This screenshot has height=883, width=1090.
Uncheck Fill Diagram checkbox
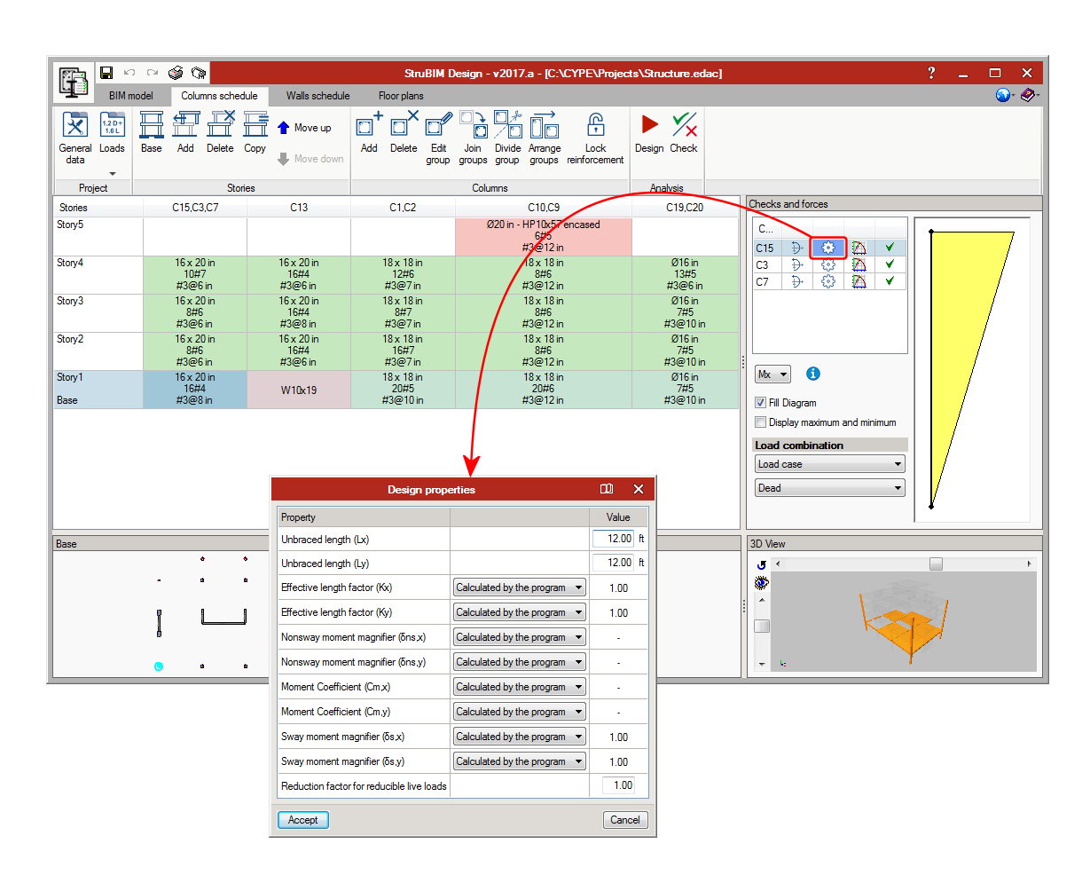tap(760, 403)
